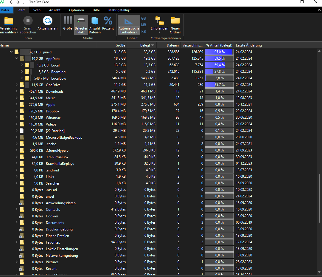Switch to the Start tab
This screenshot has width=322, height=277.
point(21,10)
